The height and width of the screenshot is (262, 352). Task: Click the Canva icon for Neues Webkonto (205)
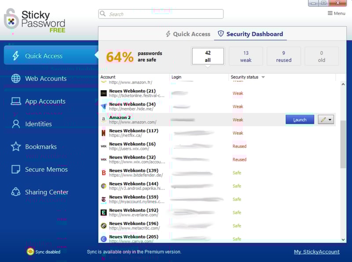[103, 239]
